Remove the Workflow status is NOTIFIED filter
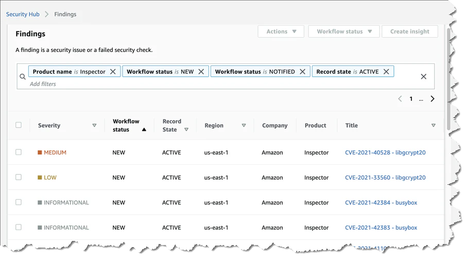 tap(302, 72)
